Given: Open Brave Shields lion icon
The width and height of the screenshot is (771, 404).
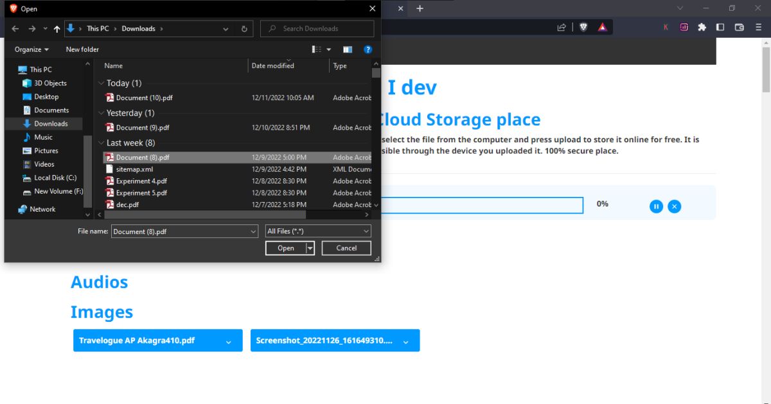Looking at the screenshot, I should 583,27.
